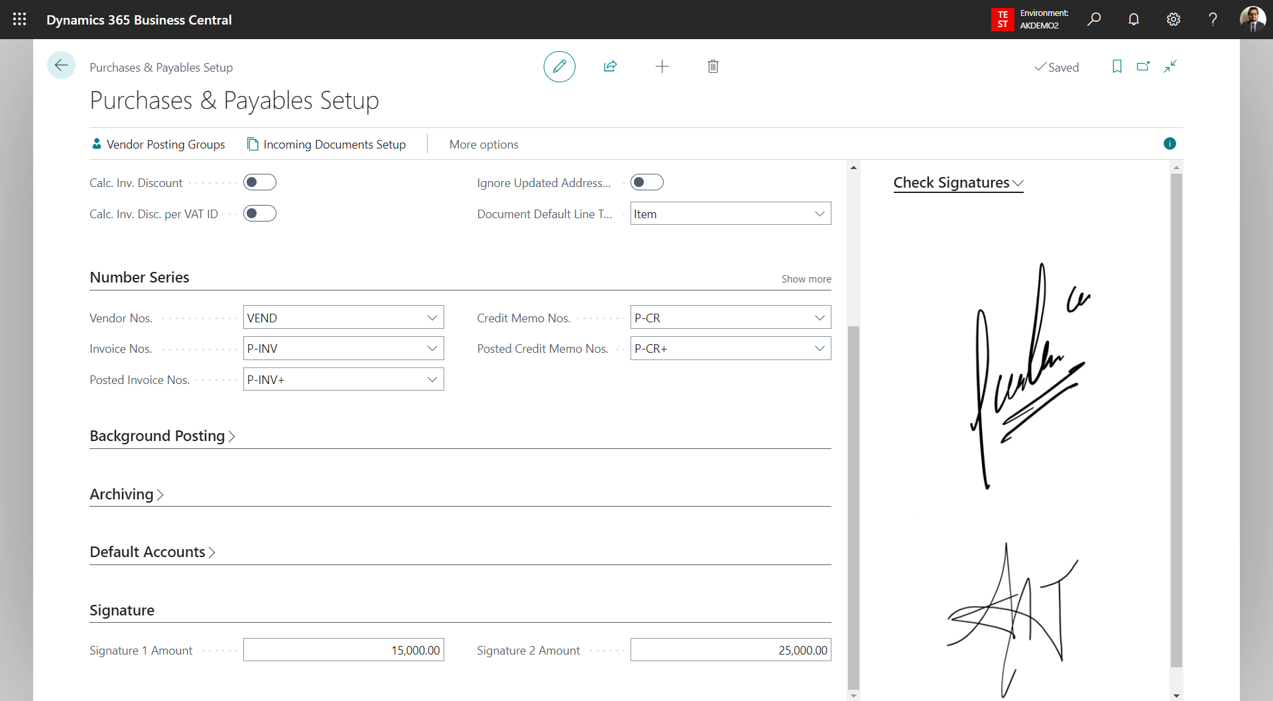Click the information icon near More options
The width and height of the screenshot is (1273, 701).
[x=1170, y=143]
